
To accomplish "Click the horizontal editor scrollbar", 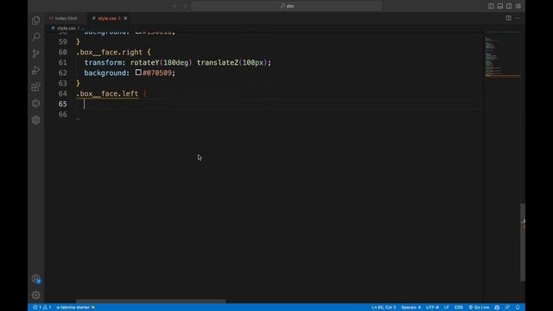I will coord(150,301).
